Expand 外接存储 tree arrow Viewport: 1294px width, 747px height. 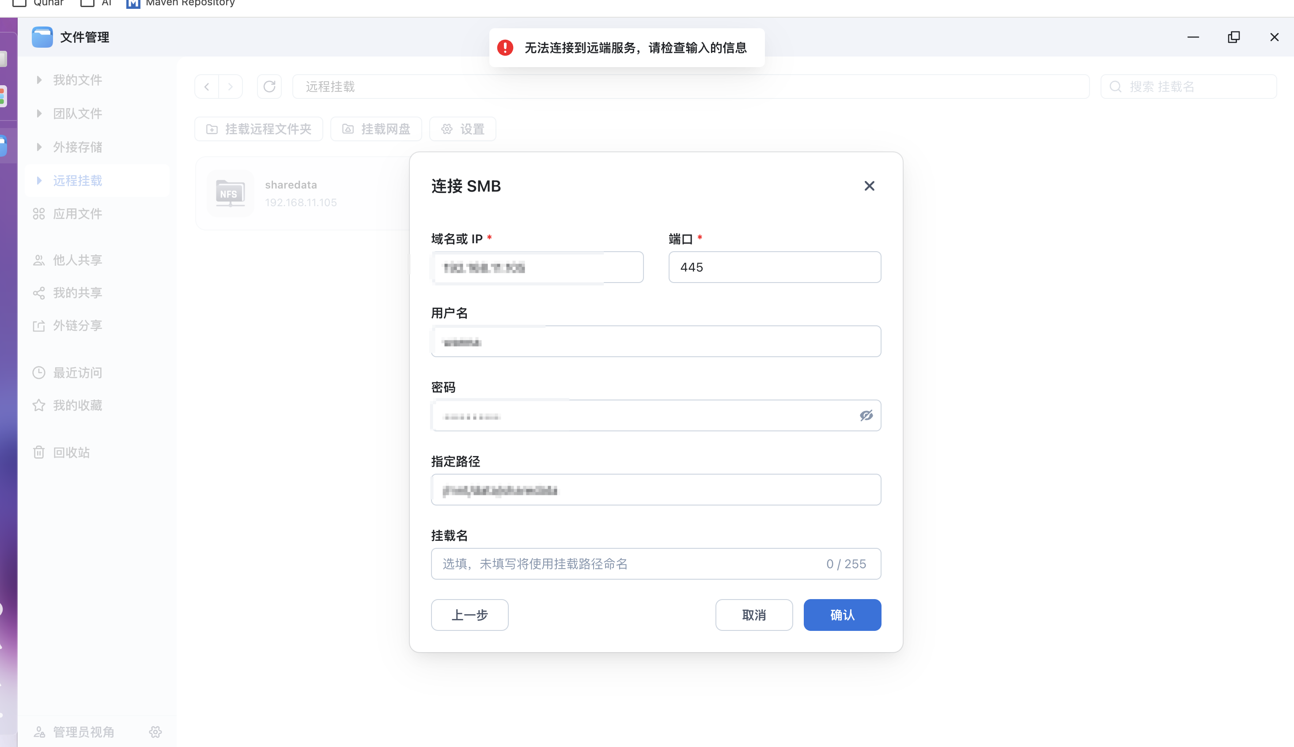(39, 147)
